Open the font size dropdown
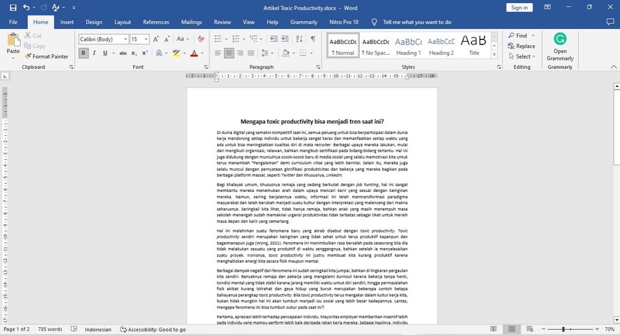 point(146,39)
